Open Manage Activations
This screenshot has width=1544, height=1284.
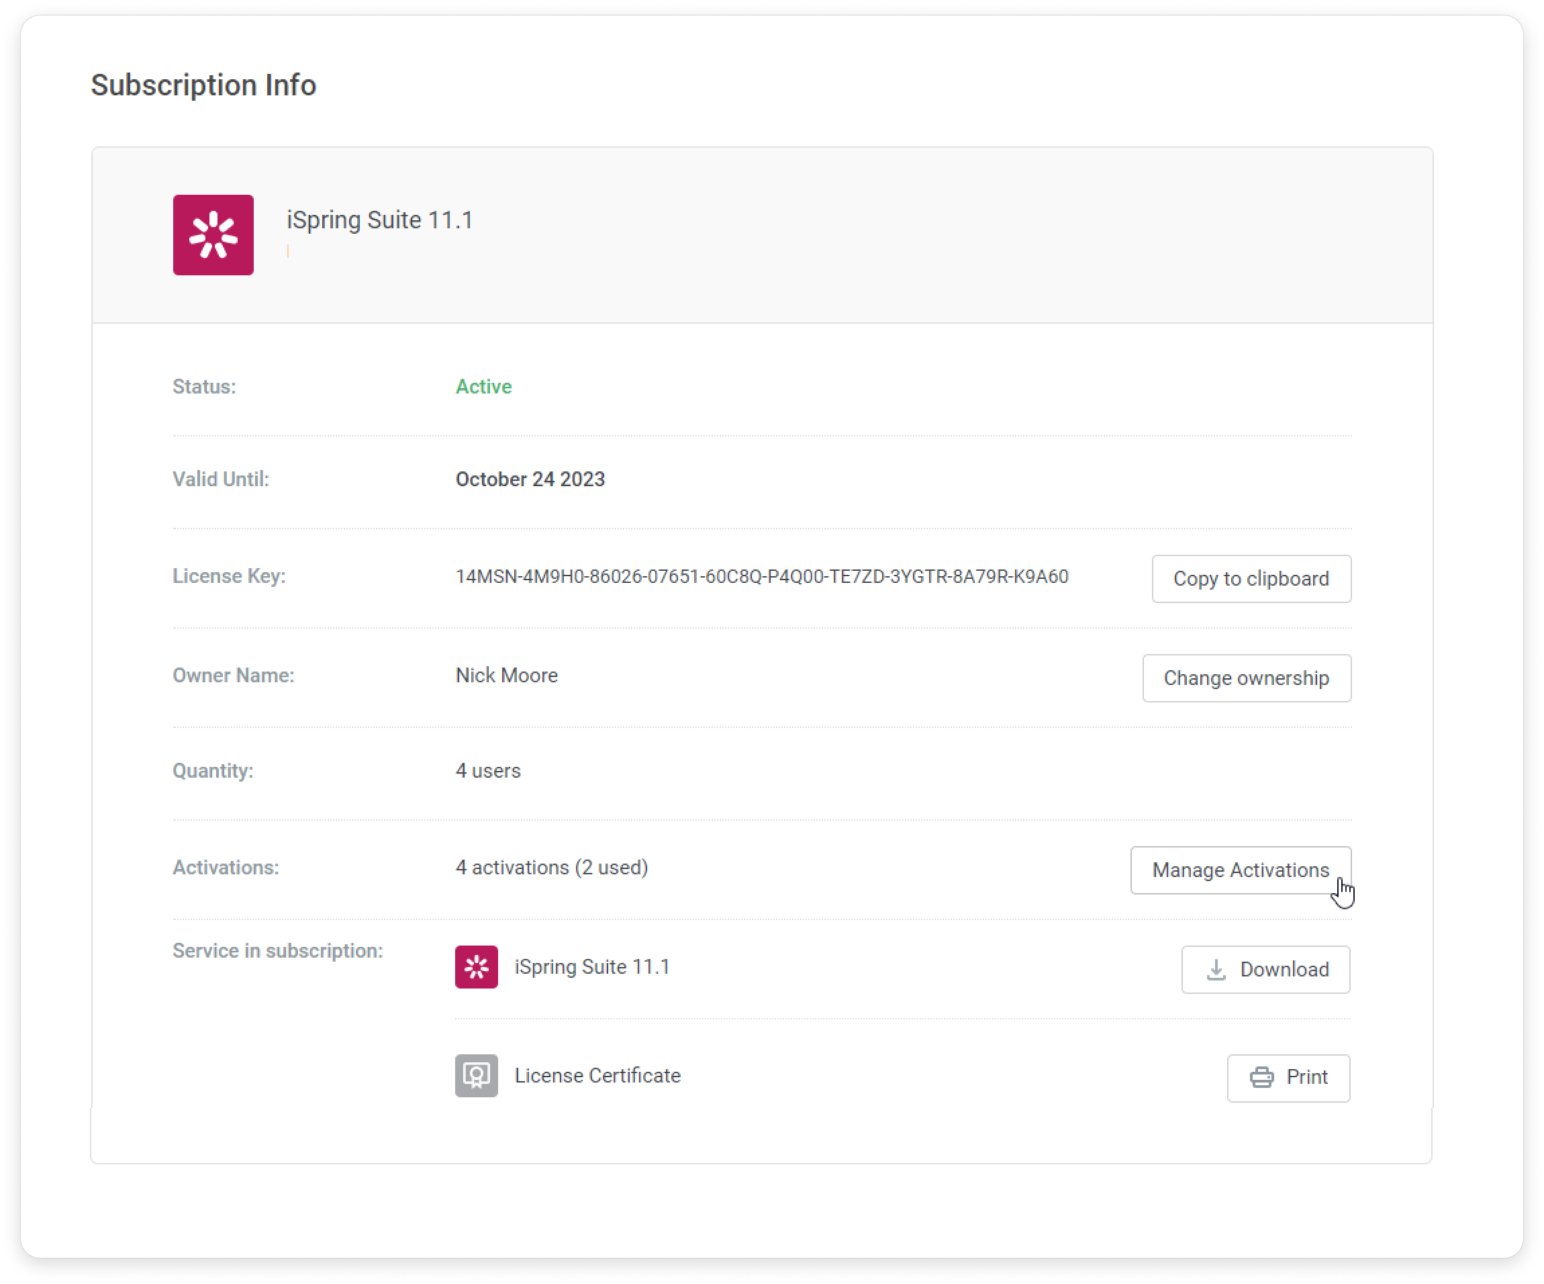coord(1241,870)
